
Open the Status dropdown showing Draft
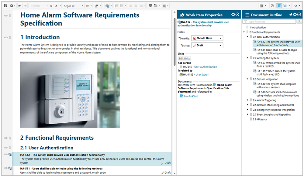[x=207, y=45]
